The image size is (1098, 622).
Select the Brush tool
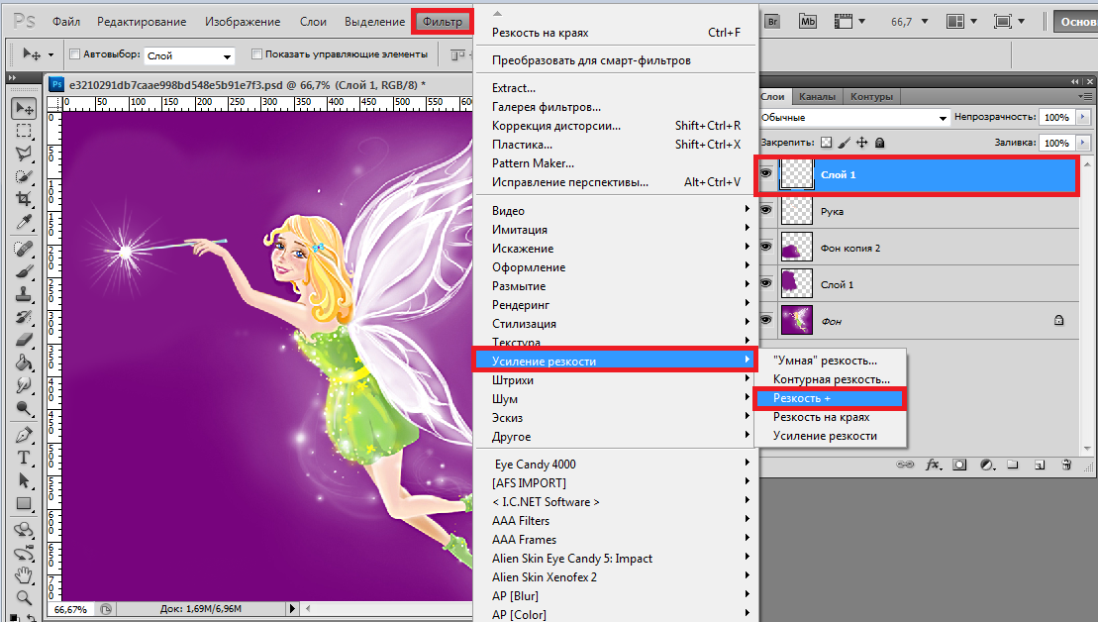24,271
